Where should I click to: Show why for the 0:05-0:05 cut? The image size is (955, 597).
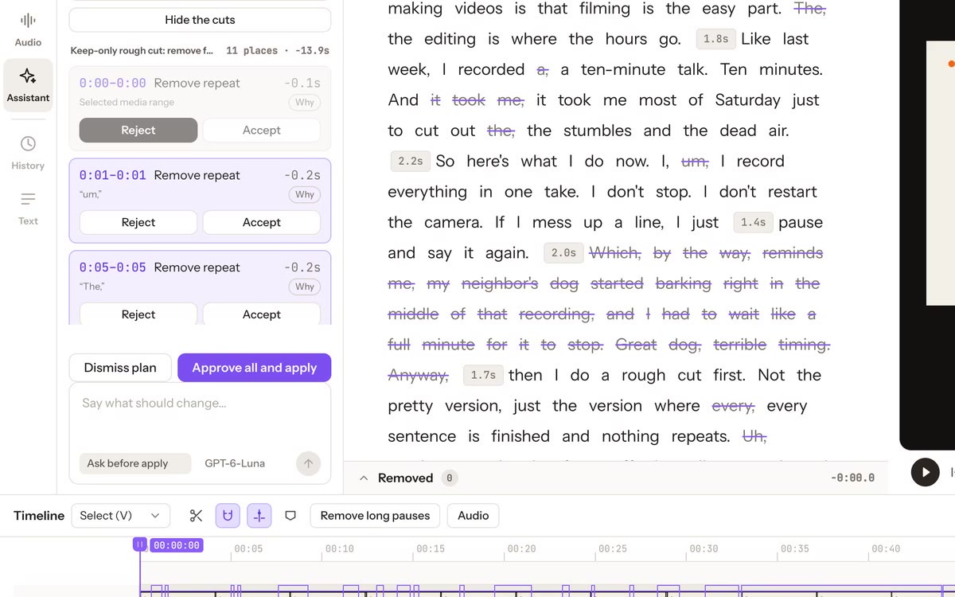click(x=305, y=287)
